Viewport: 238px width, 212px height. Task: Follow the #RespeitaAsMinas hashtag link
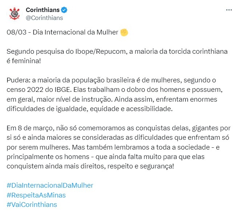pyautogui.click(x=36, y=195)
